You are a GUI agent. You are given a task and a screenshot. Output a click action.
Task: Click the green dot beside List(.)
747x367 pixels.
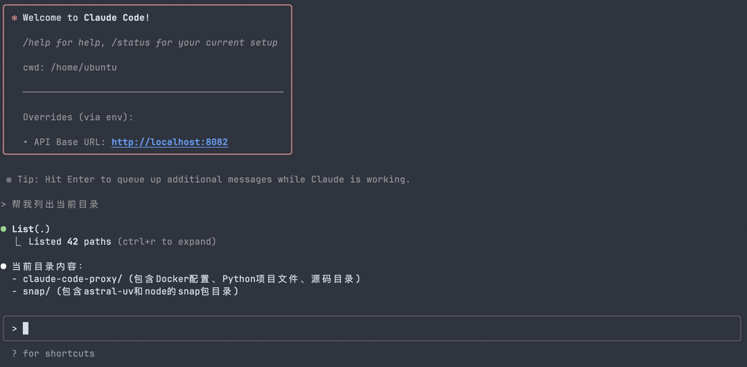[x=4, y=228]
